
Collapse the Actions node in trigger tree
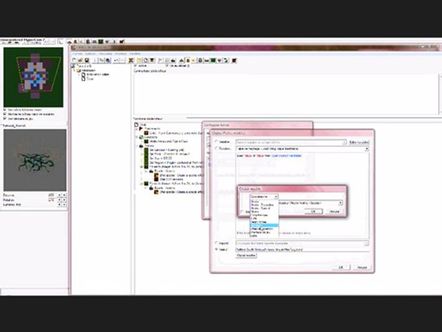click(x=137, y=146)
